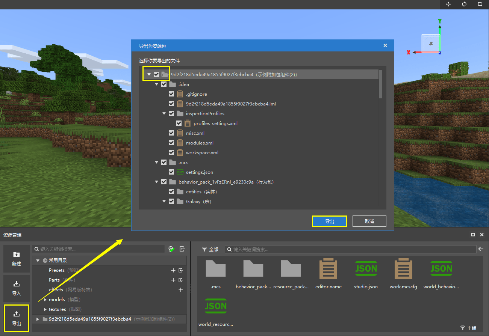Screen dimensions: 489x336
Task: Click import icon on Parts row
Action: [x=181, y=280]
